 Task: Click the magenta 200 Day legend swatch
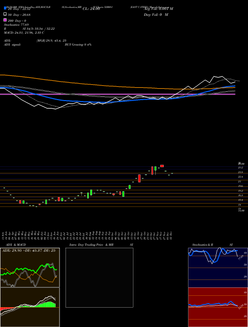5,20
